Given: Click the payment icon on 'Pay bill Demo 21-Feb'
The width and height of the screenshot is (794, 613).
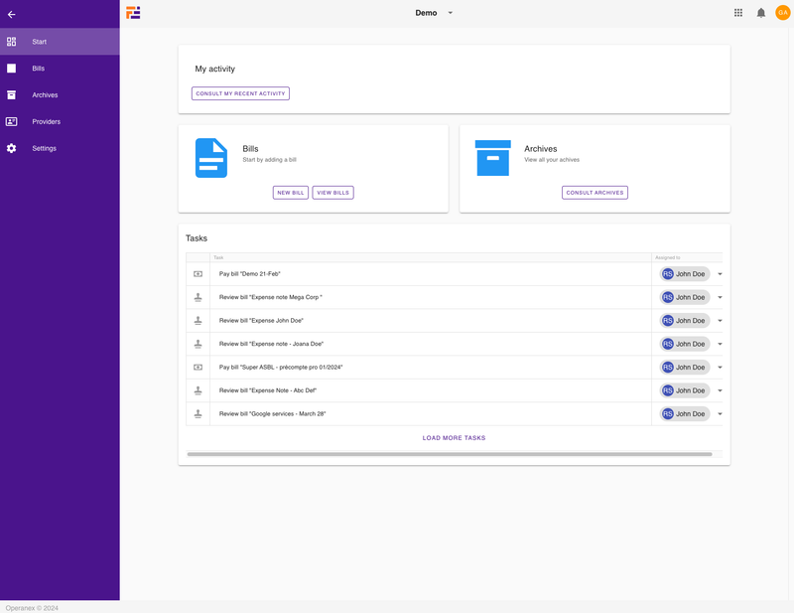Looking at the screenshot, I should (198, 273).
